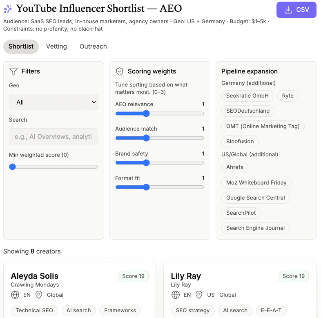Switch to the Vetting tab
The height and width of the screenshot is (318, 321).
coord(56,47)
